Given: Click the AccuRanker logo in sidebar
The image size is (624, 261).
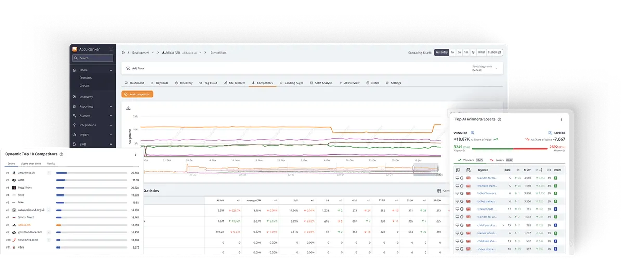Looking at the screenshot, I should [86, 49].
